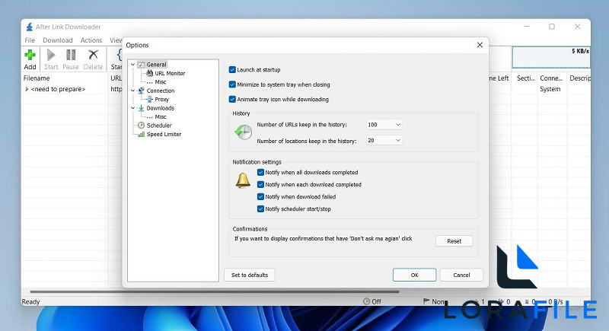Click the Reset confirmations button
Viewport: 609px width, 331px height.
point(454,241)
